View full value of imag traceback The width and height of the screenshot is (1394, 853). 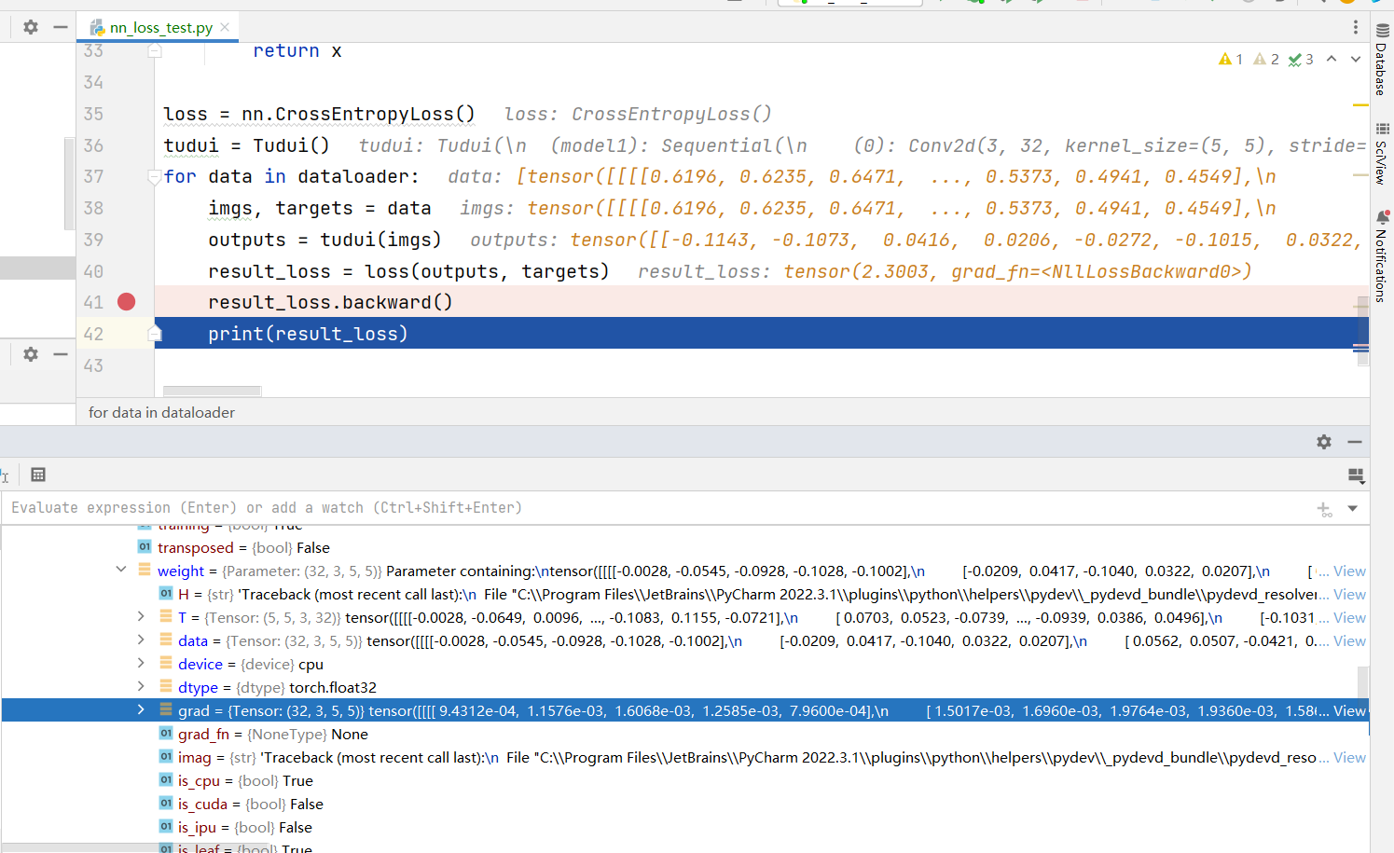[x=1349, y=758]
